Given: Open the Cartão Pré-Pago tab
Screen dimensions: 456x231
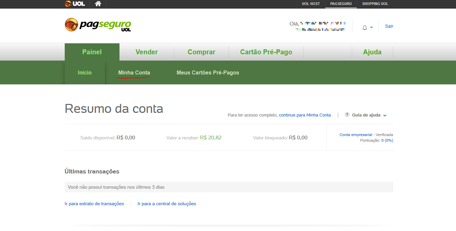Looking at the screenshot, I should (x=266, y=52).
